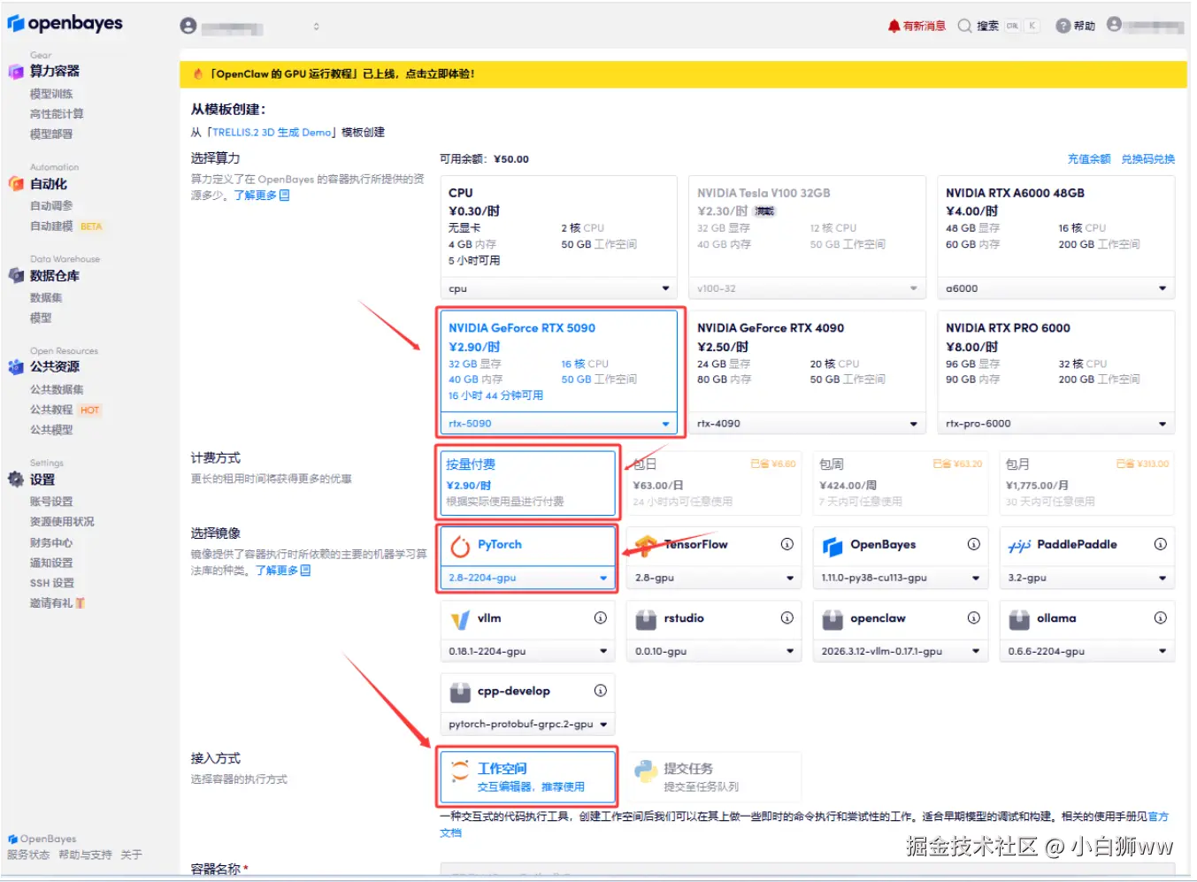This screenshot has width=1197, height=882.
Task: Click the 充值余额 link
Action: coord(1089,159)
